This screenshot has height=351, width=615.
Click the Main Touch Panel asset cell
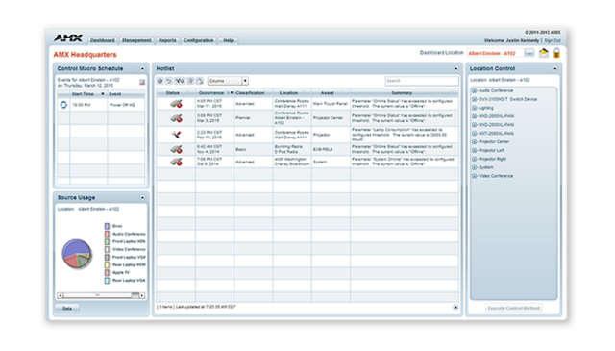pos(331,104)
